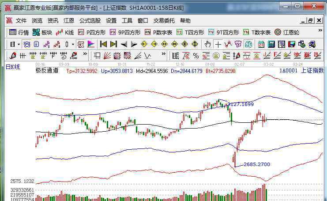
Task: Select the Gann fan lines tool
Action: pyautogui.click(x=107, y=56)
